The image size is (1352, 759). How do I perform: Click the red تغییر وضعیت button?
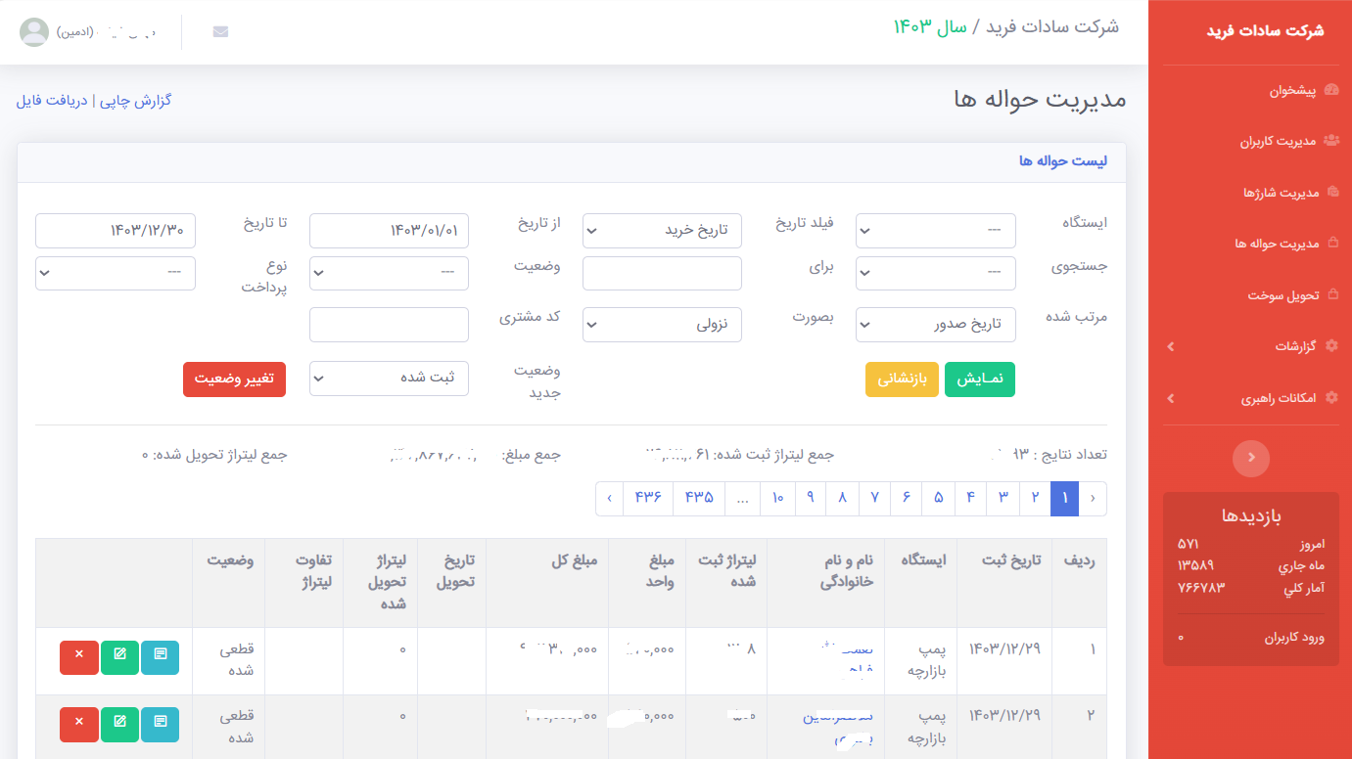point(234,379)
